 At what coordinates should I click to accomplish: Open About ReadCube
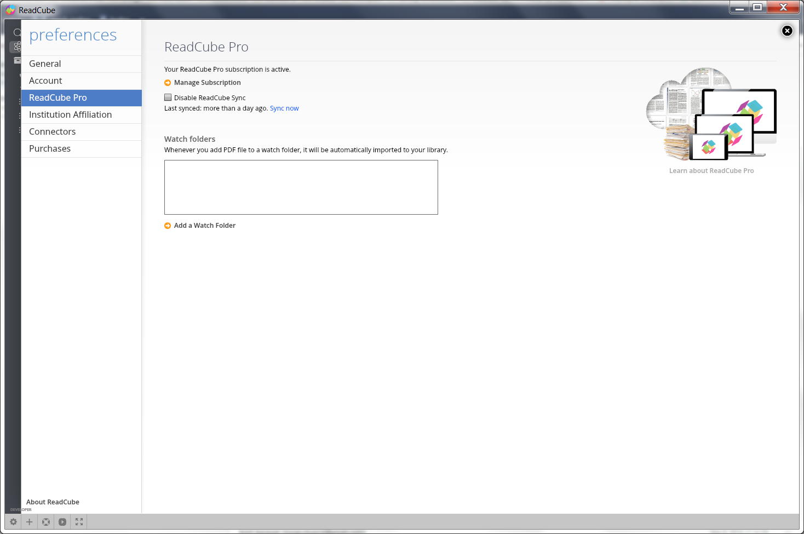click(53, 502)
